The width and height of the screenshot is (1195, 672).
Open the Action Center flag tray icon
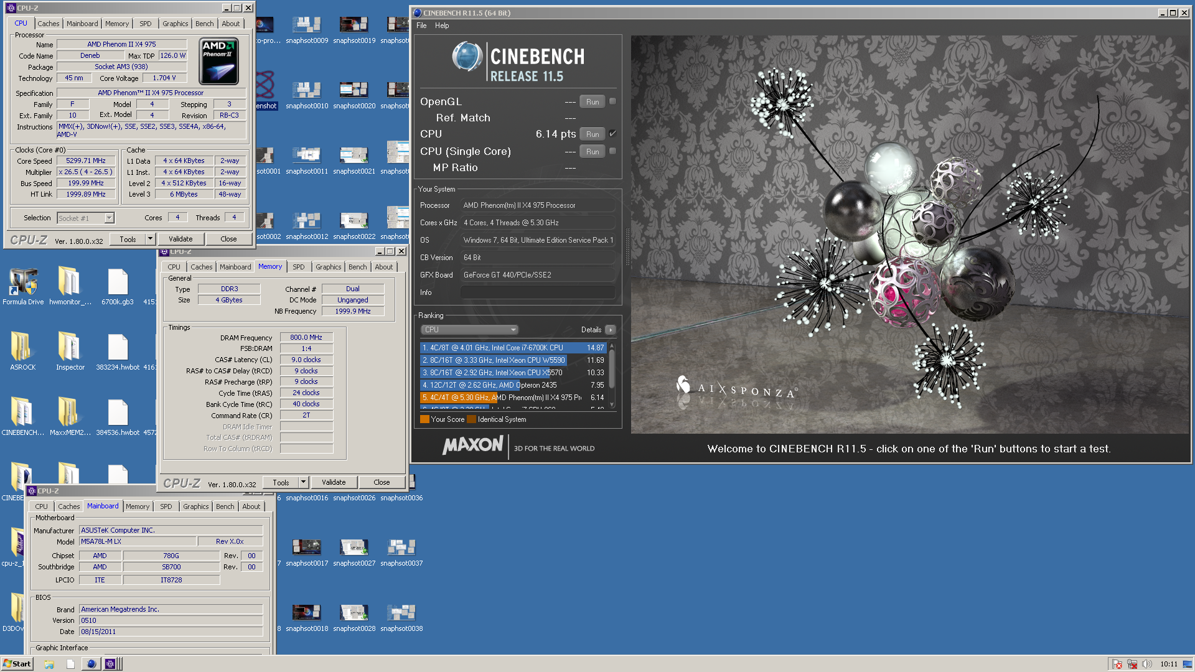[x=1117, y=664]
